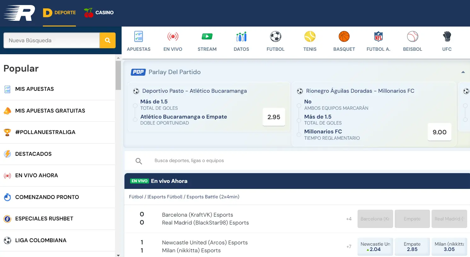Viewport: 470px width, 257px height.
Task: Switch to the Casino tab
Action: click(x=99, y=13)
